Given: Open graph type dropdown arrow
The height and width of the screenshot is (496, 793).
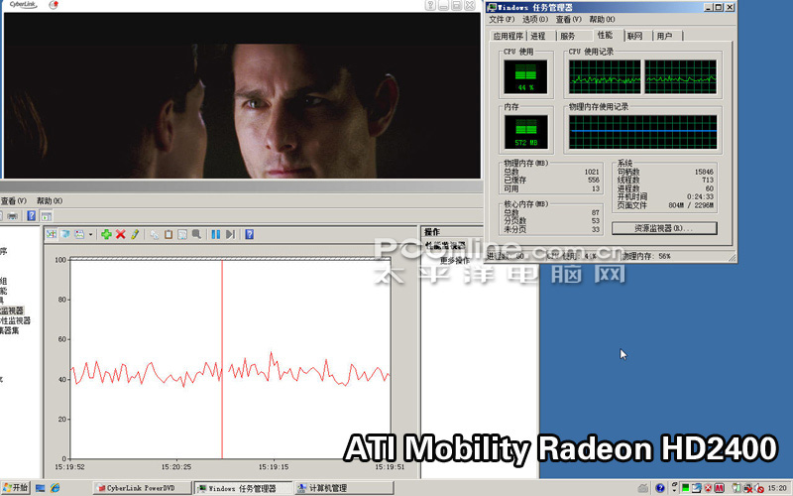Looking at the screenshot, I should tap(90, 234).
